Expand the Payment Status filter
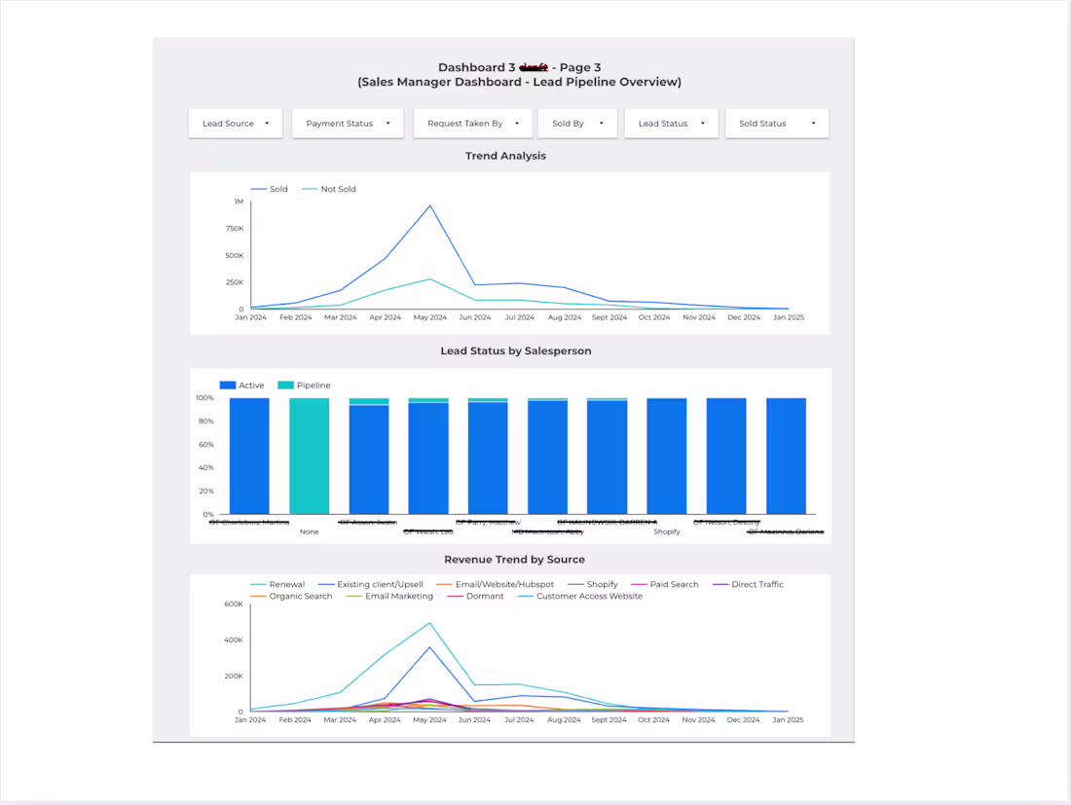 pyautogui.click(x=347, y=123)
